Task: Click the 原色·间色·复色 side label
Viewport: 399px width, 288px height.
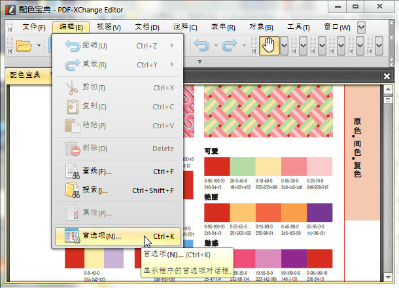Action: [x=357, y=147]
